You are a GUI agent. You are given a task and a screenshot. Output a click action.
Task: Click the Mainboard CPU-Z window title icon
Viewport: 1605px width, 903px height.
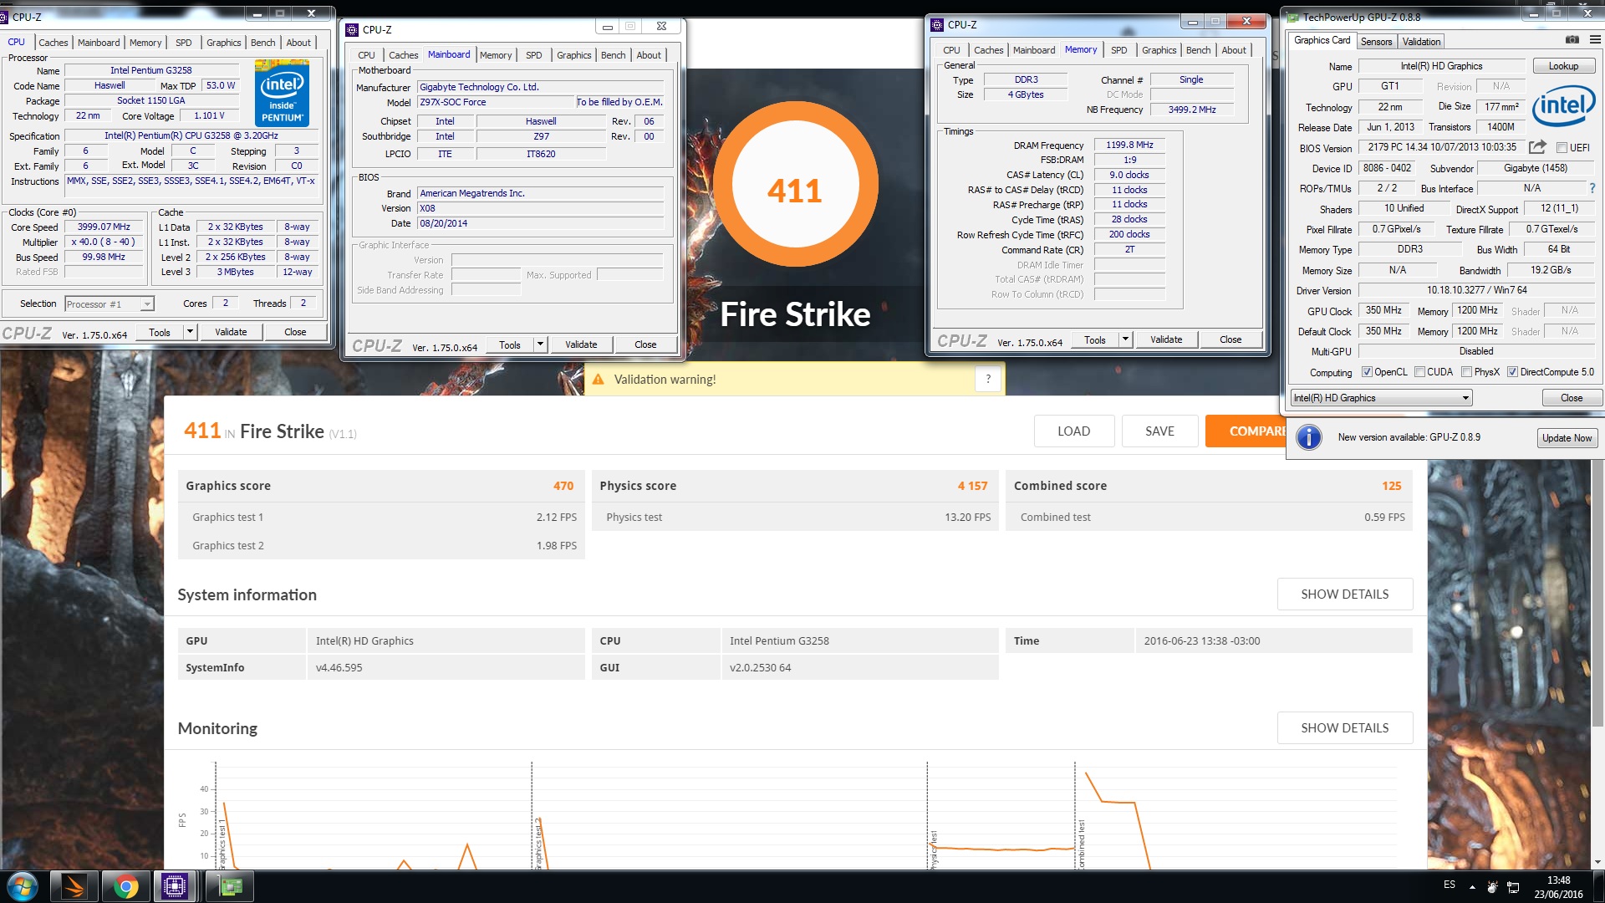[x=353, y=29]
